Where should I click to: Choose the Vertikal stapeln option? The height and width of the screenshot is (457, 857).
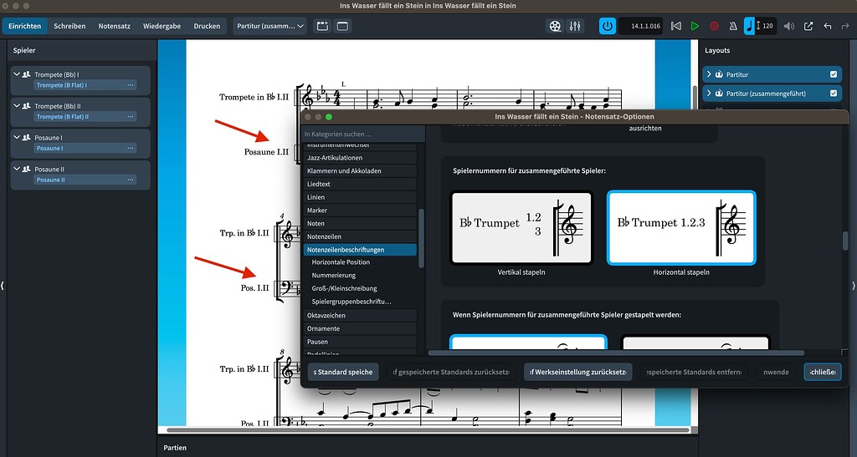521,227
